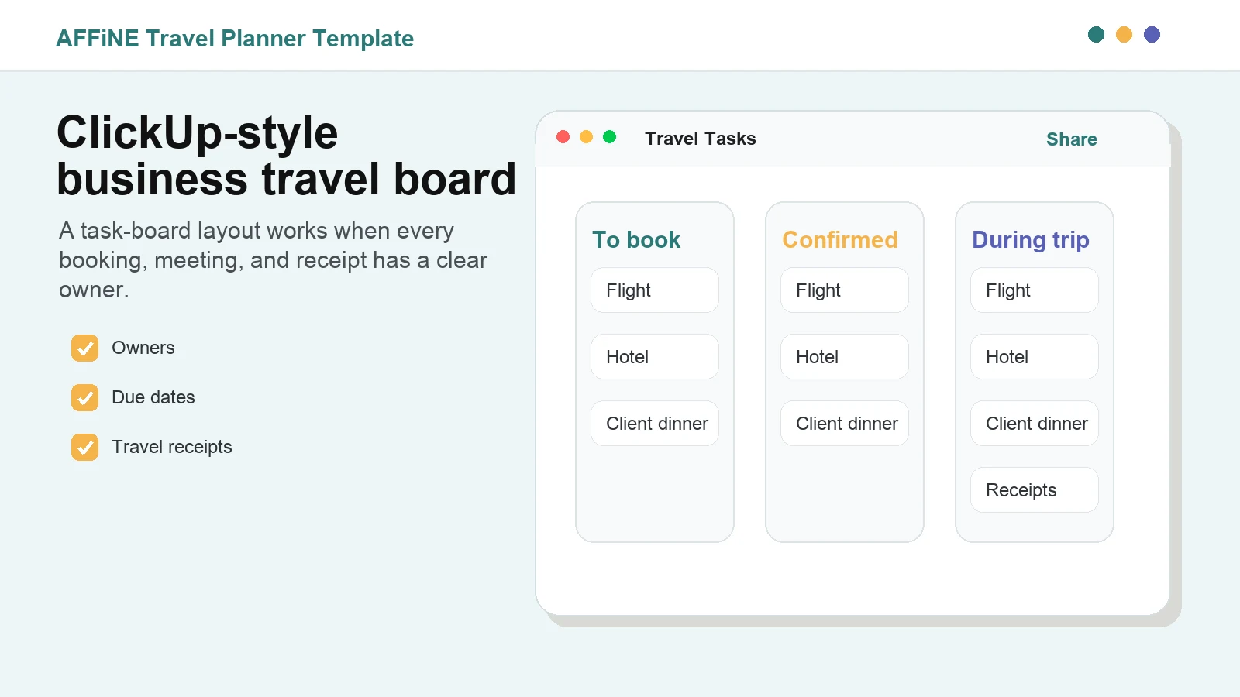
Task: Click the Share link in Travel Tasks window
Action: 1071,139
